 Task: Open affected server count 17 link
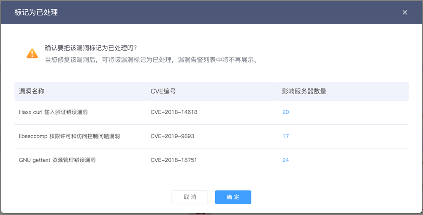pos(285,136)
